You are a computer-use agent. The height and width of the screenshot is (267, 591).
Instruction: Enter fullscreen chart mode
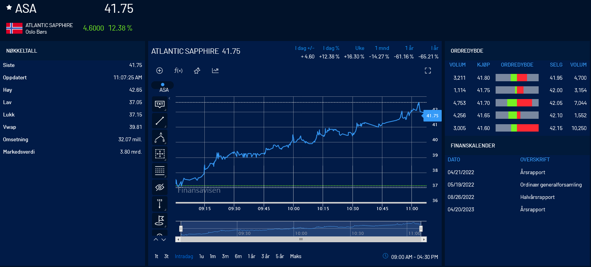(428, 70)
